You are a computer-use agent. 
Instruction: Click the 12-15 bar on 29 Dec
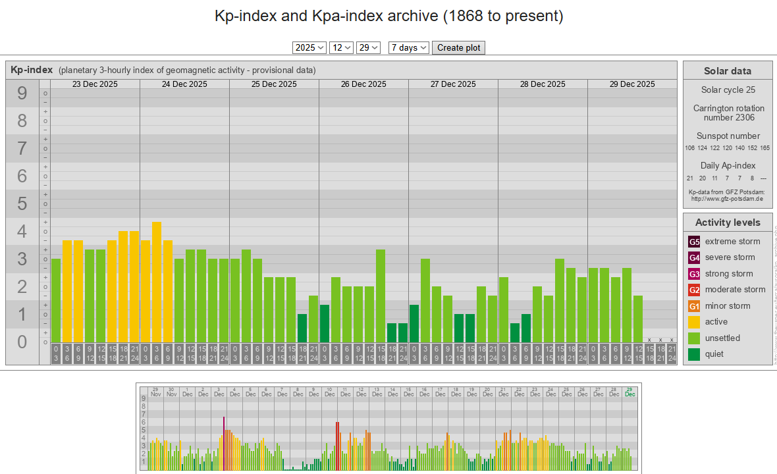pyautogui.click(x=638, y=319)
